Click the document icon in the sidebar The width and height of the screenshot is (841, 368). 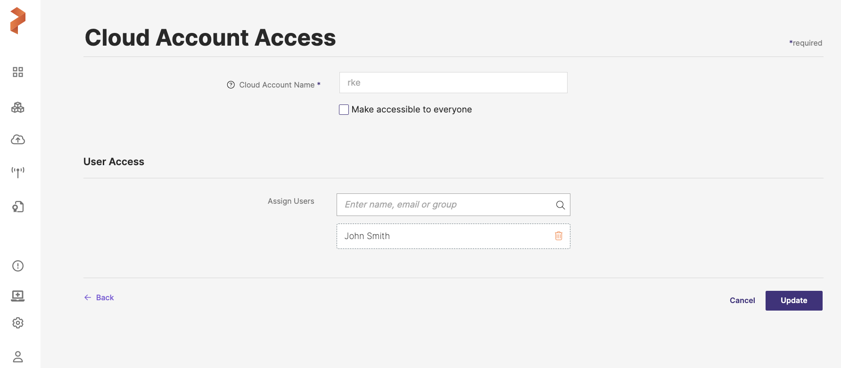18,207
